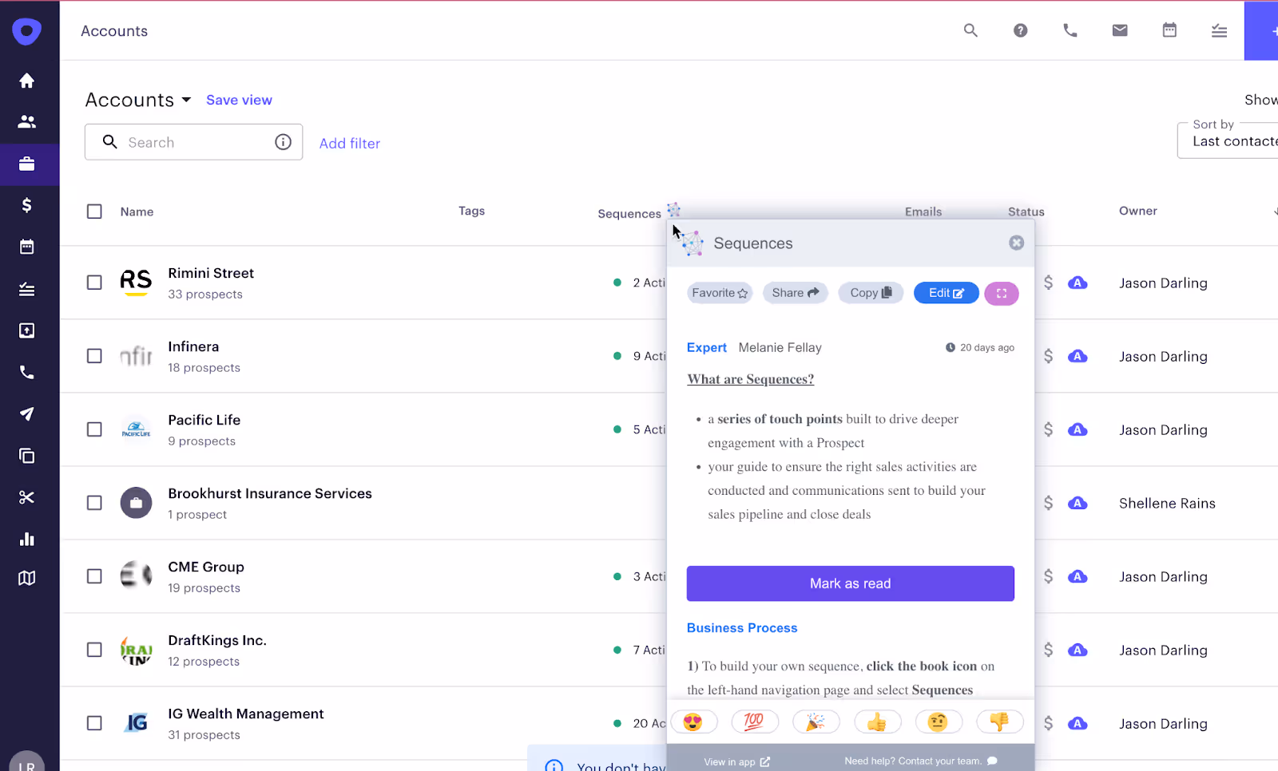This screenshot has height=771, width=1278.
Task: Check the Brookhurst Insurance Services checkbox
Action: (x=94, y=503)
